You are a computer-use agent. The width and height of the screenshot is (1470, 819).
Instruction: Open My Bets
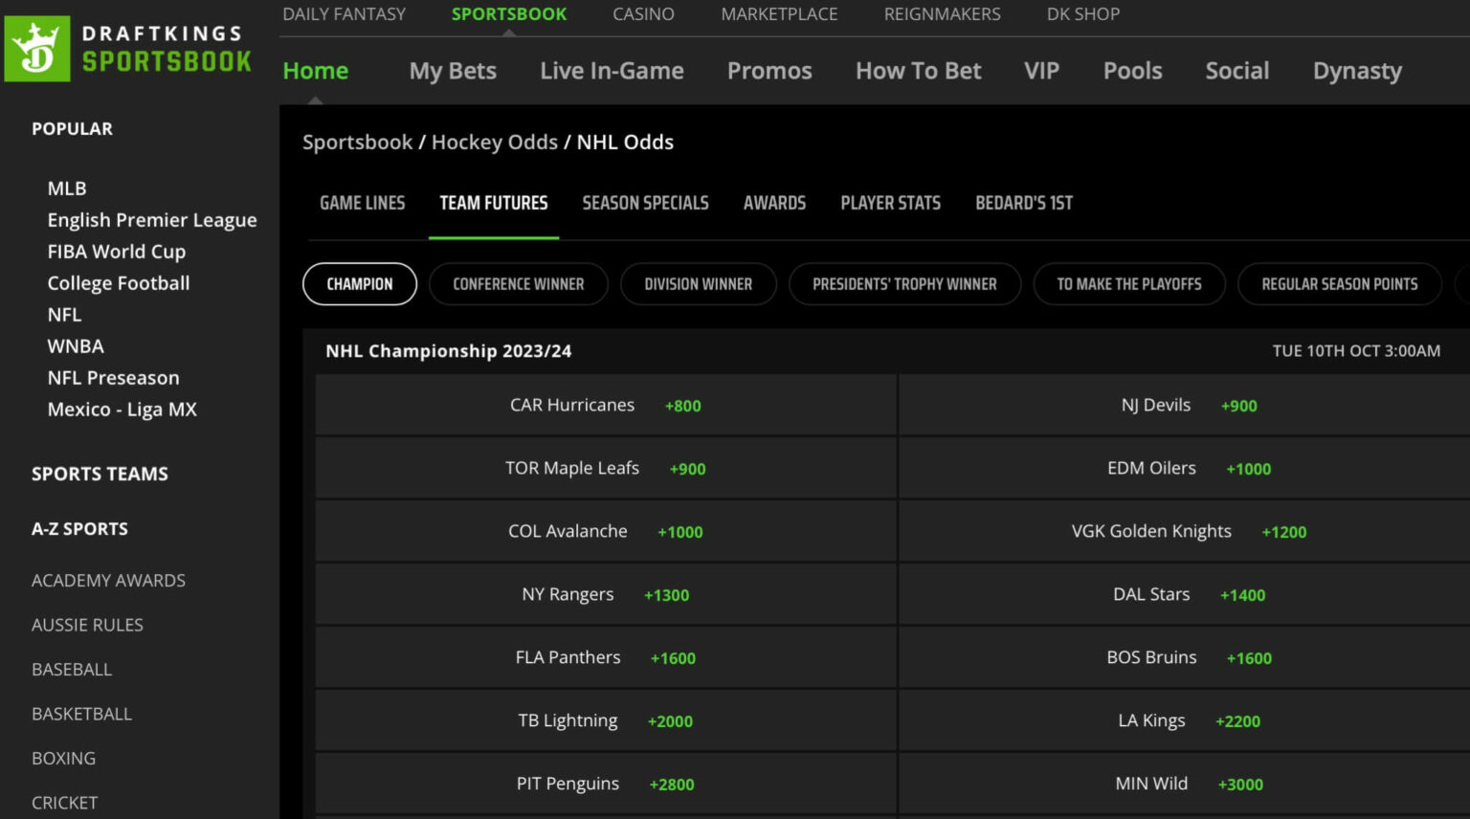pyautogui.click(x=453, y=71)
